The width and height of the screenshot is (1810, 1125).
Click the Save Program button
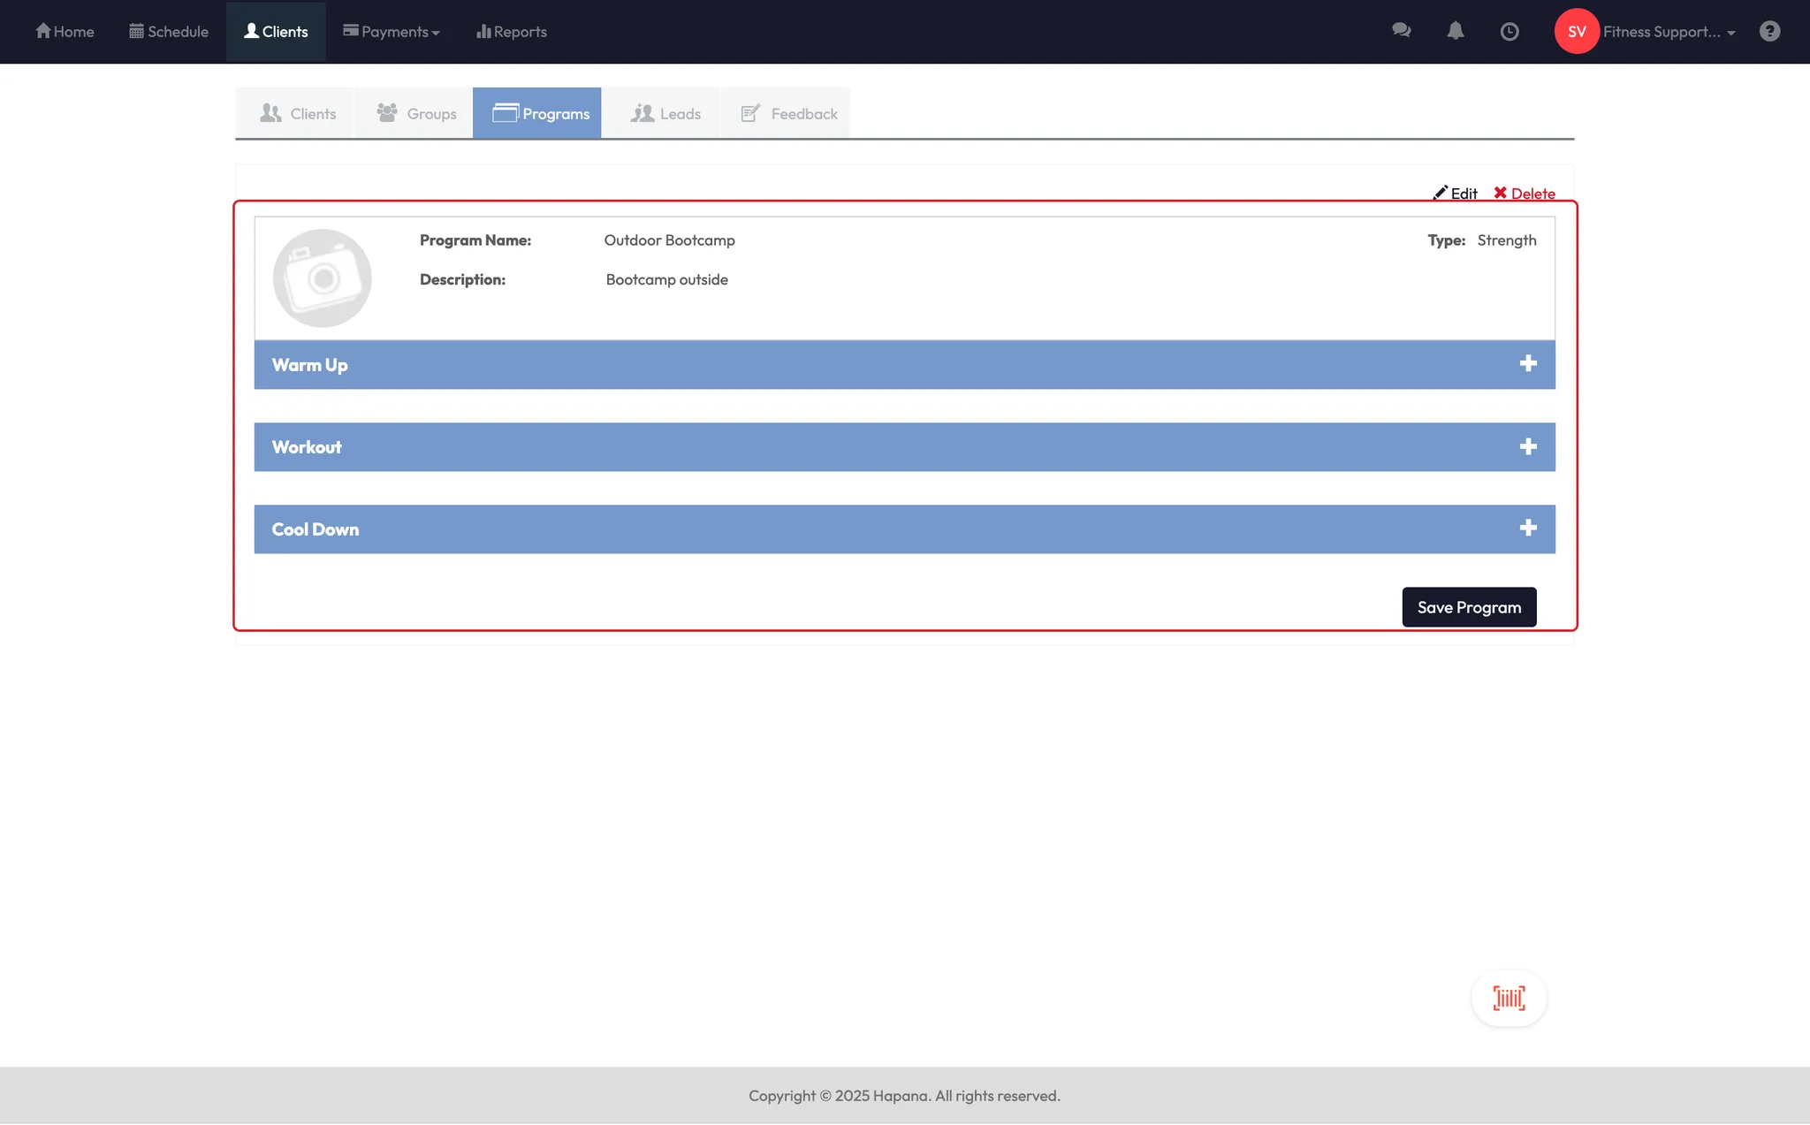(1469, 607)
